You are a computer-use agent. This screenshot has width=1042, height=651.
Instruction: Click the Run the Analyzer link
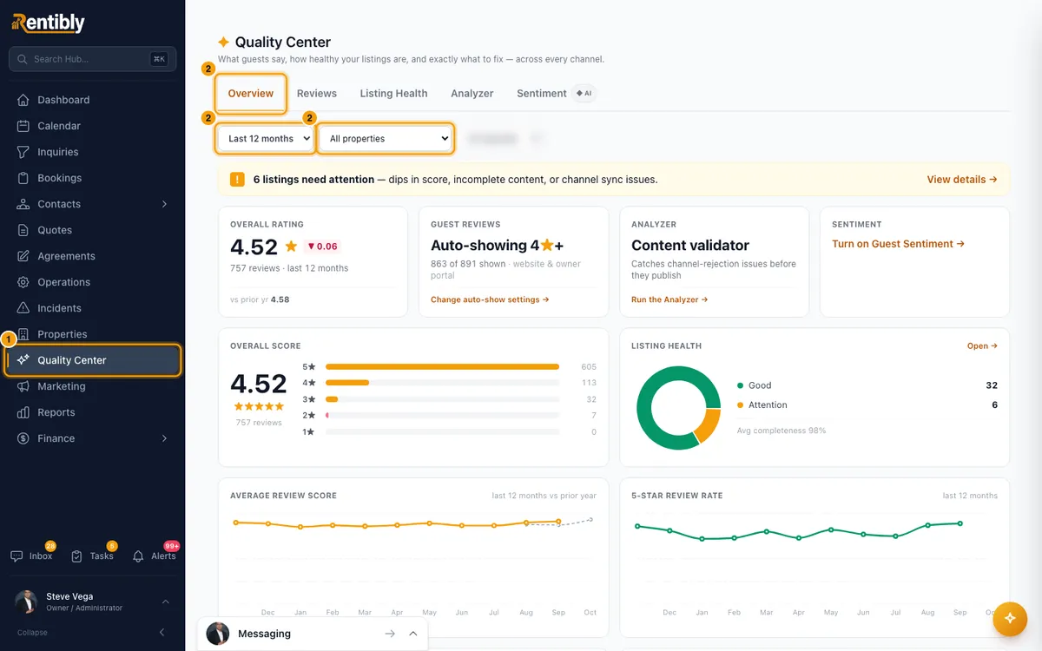click(669, 299)
